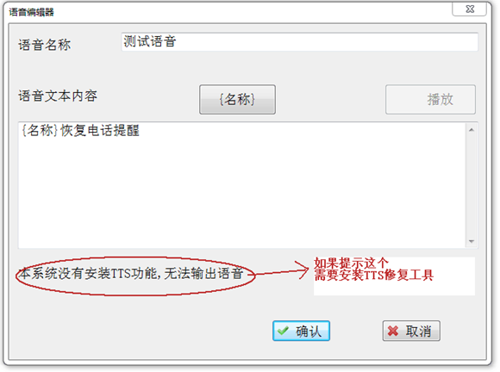The width and height of the screenshot is (500, 372).
Task: Confirm the dialog with the 确认 button
Action: 301,331
